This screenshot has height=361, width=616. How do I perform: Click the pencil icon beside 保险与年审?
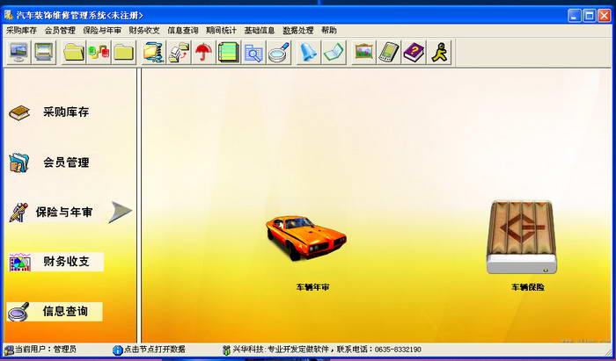pos(18,213)
